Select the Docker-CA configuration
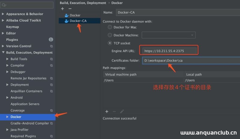 click(x=79, y=21)
